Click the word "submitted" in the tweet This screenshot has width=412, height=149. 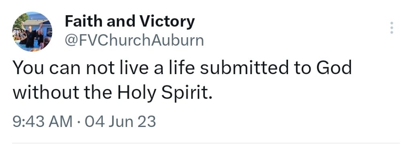(x=242, y=67)
